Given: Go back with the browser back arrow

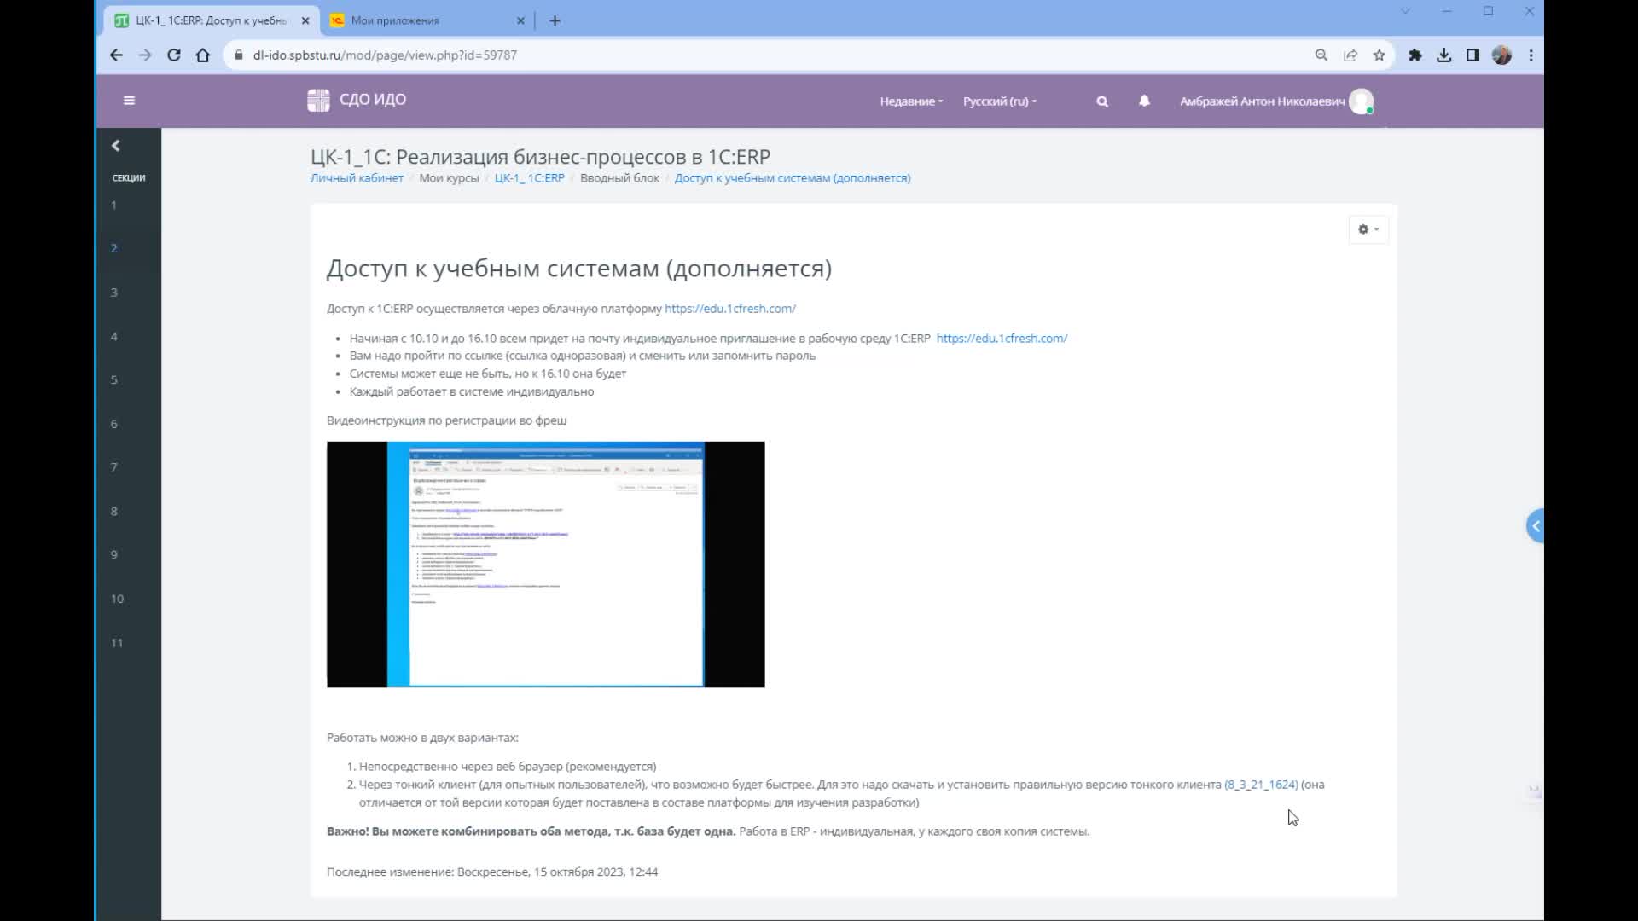Looking at the screenshot, I should [x=116, y=55].
